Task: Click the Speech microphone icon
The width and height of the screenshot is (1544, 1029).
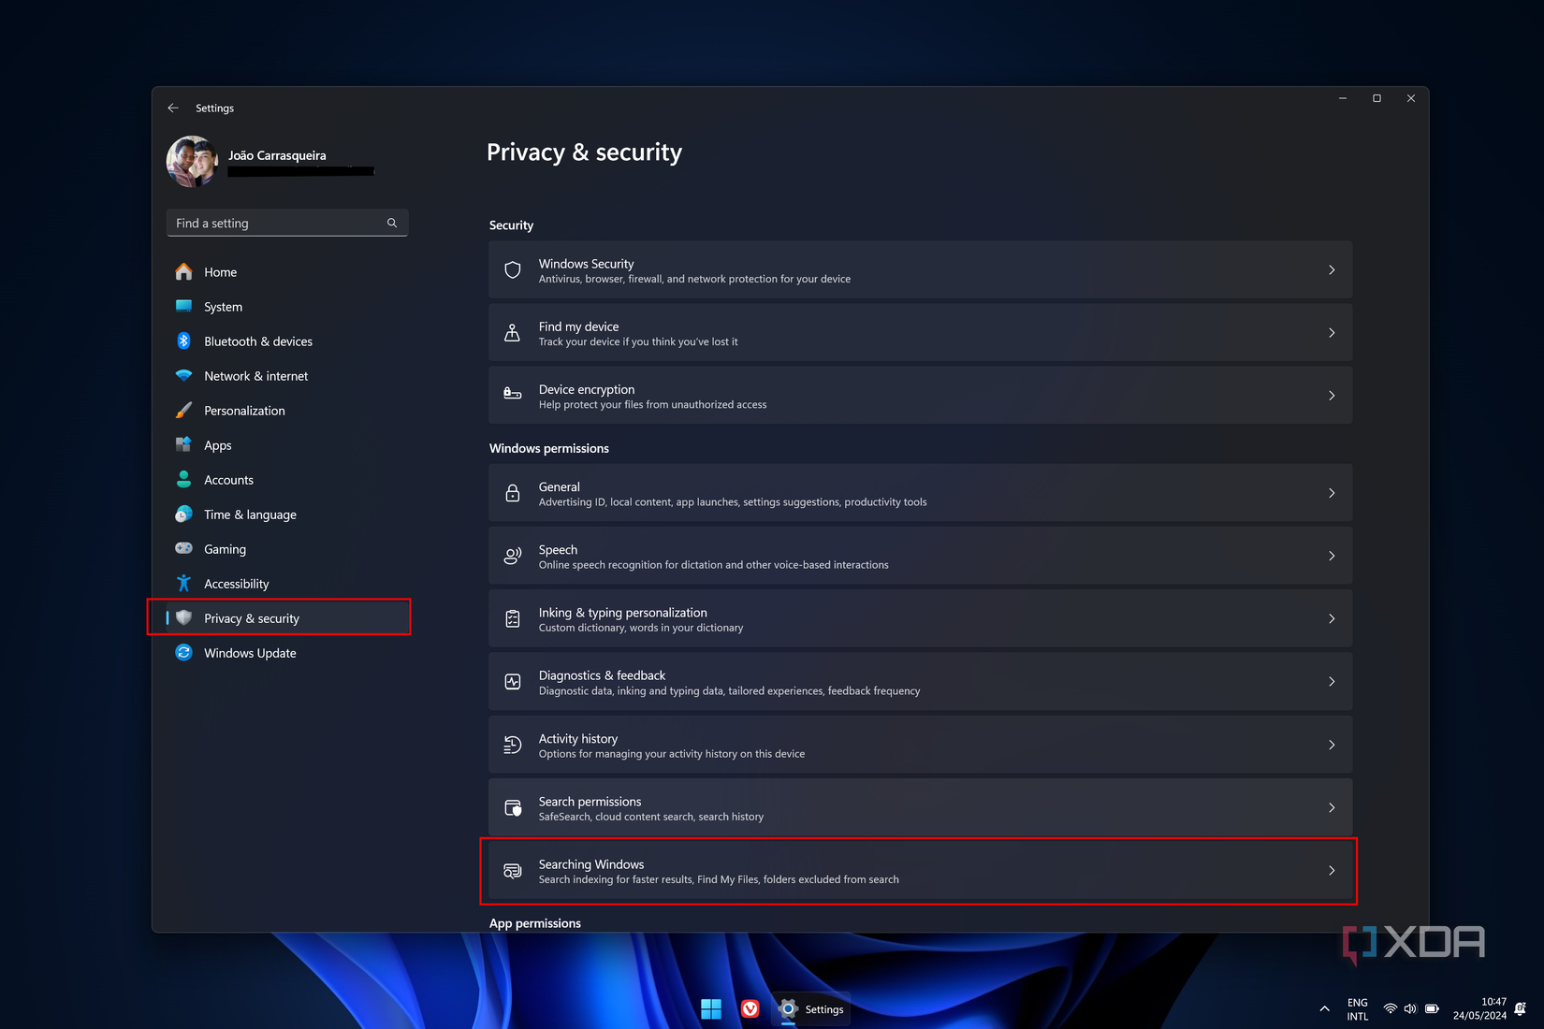Action: tap(512, 555)
